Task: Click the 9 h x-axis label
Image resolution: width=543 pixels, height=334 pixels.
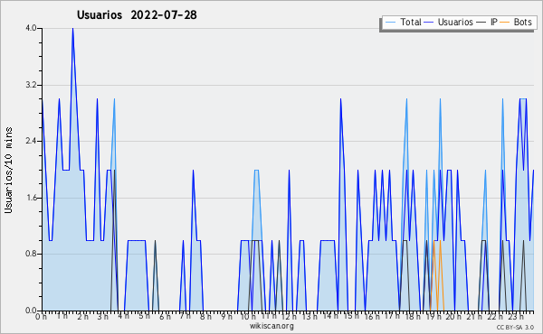Action: 227,316
